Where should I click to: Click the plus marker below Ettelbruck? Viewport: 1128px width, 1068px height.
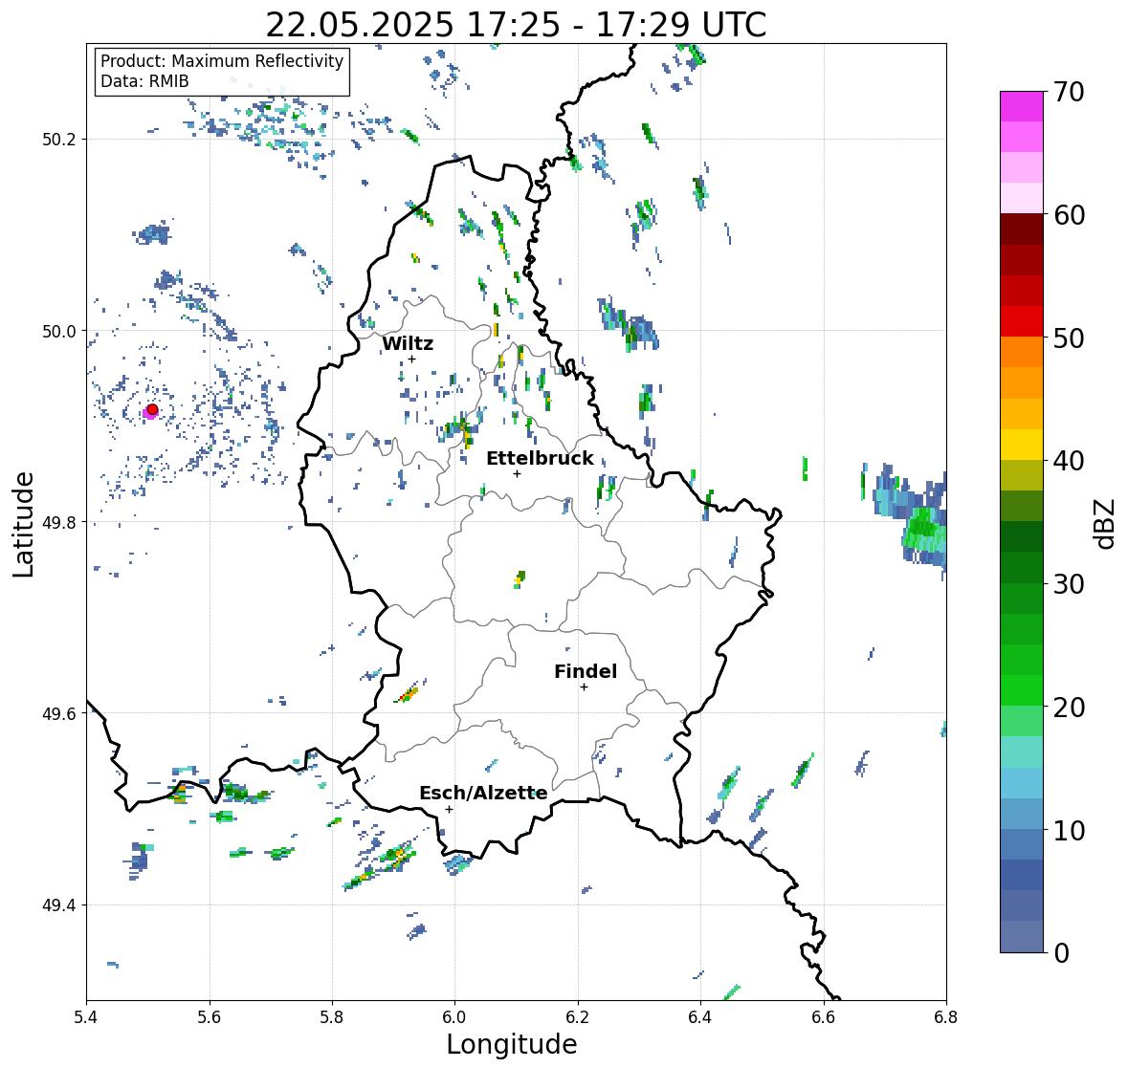(x=517, y=473)
